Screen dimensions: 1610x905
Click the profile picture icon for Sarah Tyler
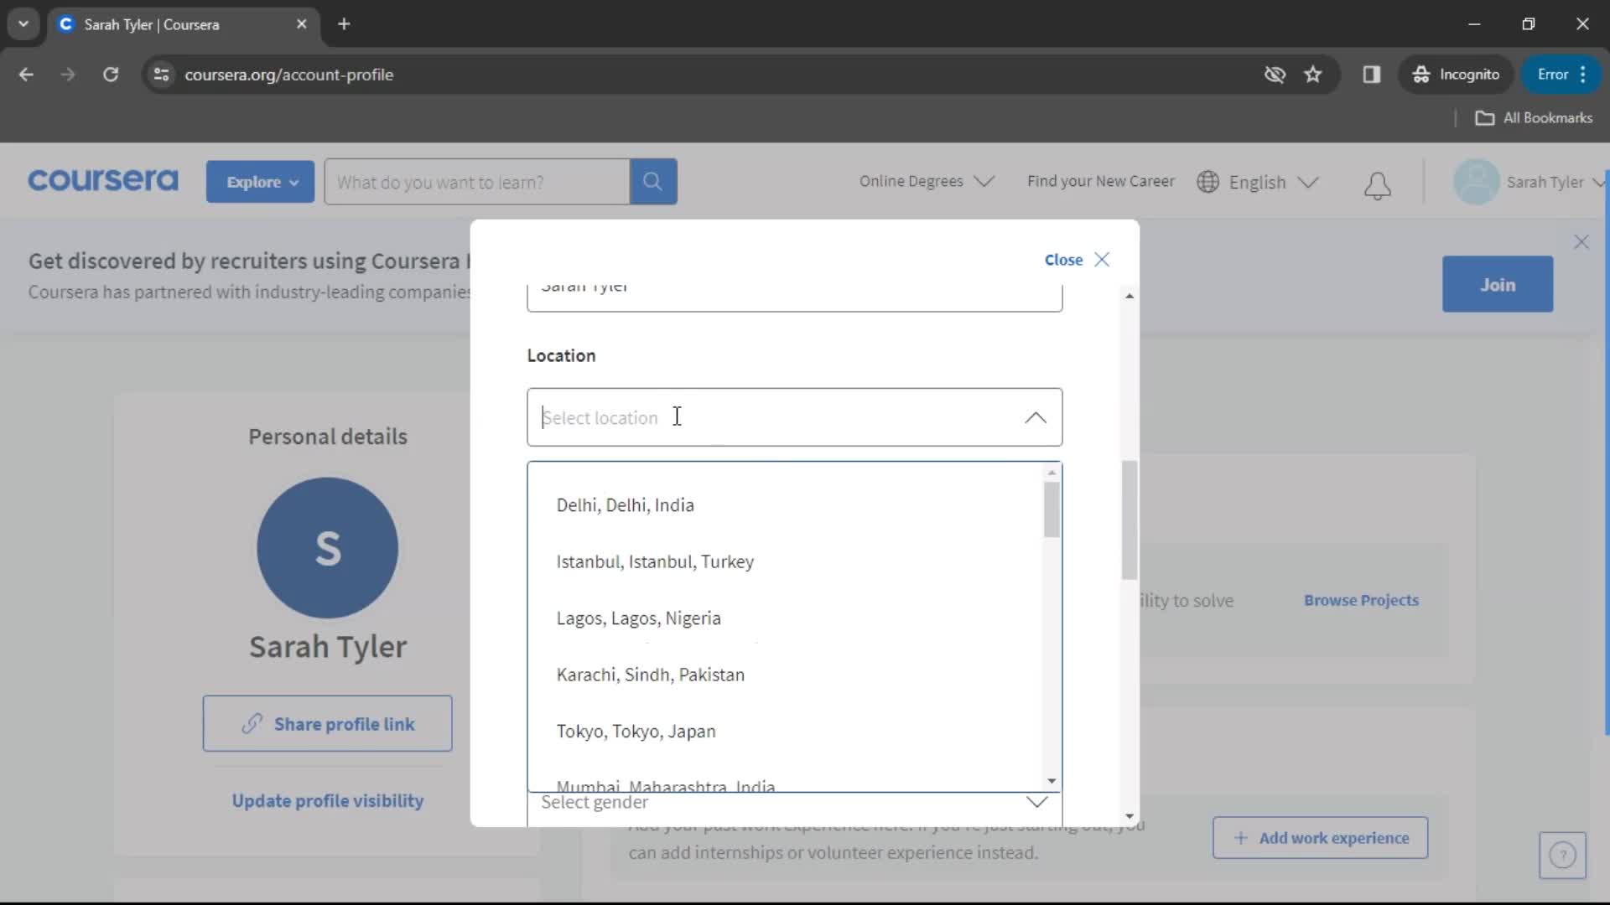[x=1476, y=181]
